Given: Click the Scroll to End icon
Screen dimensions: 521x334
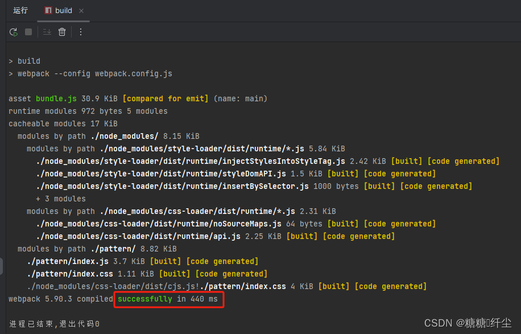Looking at the screenshot, I should tap(47, 32).
